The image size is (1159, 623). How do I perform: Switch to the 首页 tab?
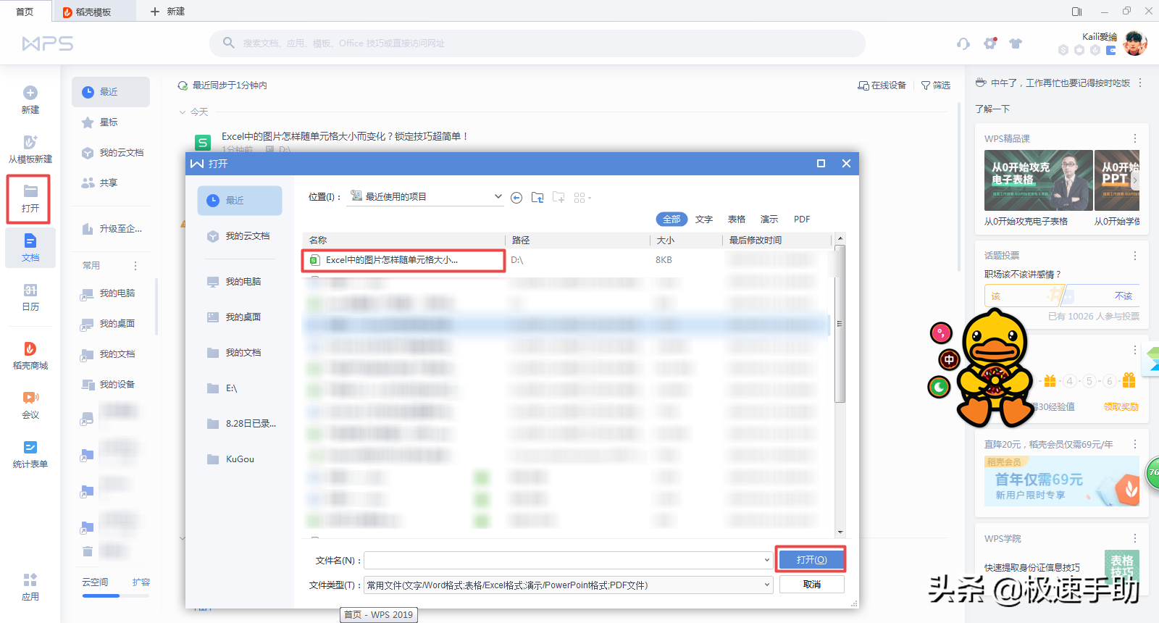[x=25, y=12]
